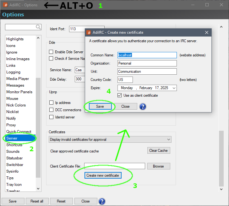
Task: Click AdiIRC icon in certificate dialog title bar
Action: point(89,32)
